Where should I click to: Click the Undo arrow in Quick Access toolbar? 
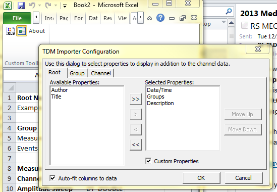(32, 6)
